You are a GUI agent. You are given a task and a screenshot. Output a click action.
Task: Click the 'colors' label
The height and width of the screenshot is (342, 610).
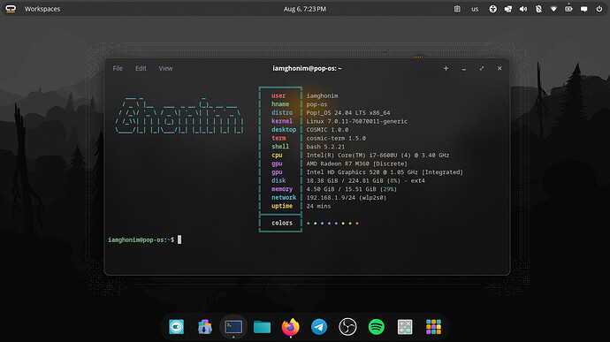click(x=282, y=223)
